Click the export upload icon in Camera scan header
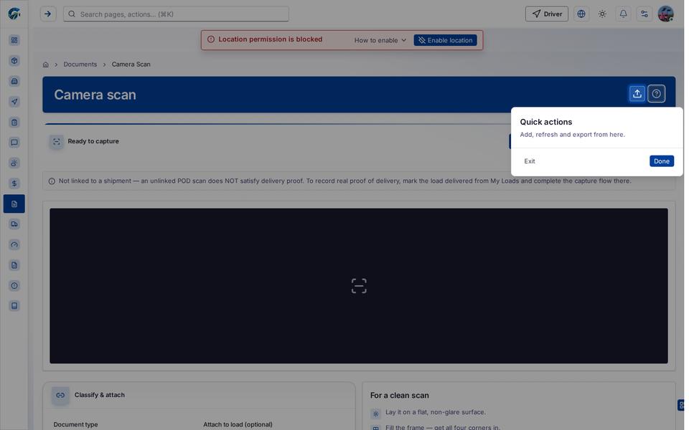 637,93
